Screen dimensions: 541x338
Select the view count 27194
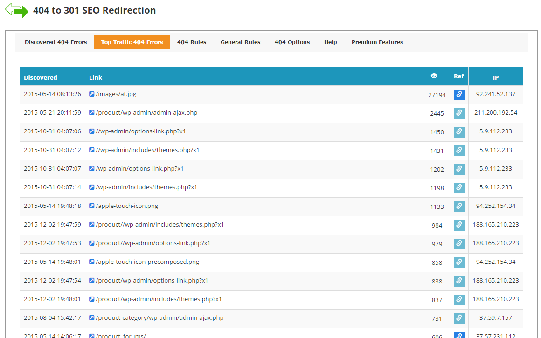437,95
